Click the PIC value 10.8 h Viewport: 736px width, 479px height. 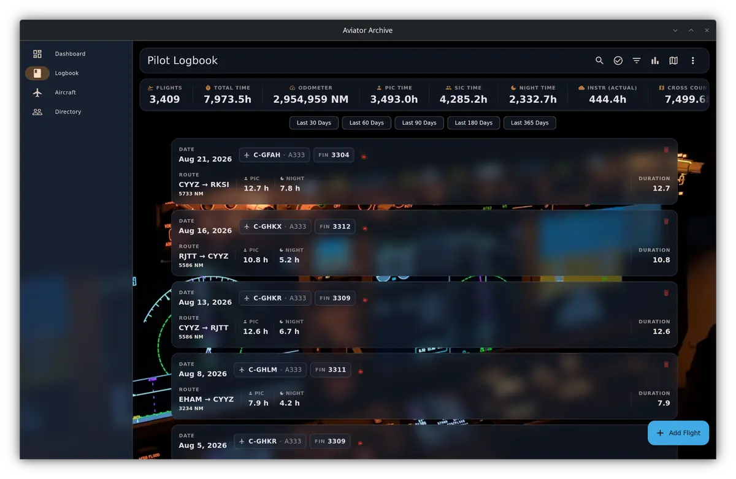coord(256,260)
